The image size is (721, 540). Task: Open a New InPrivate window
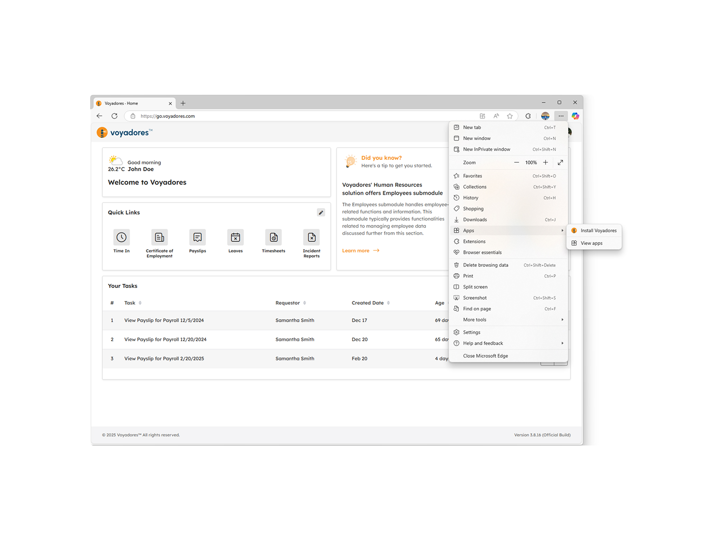tap(508, 149)
